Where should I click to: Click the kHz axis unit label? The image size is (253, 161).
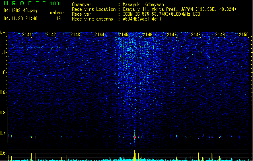pyautogui.click(x=4, y=33)
